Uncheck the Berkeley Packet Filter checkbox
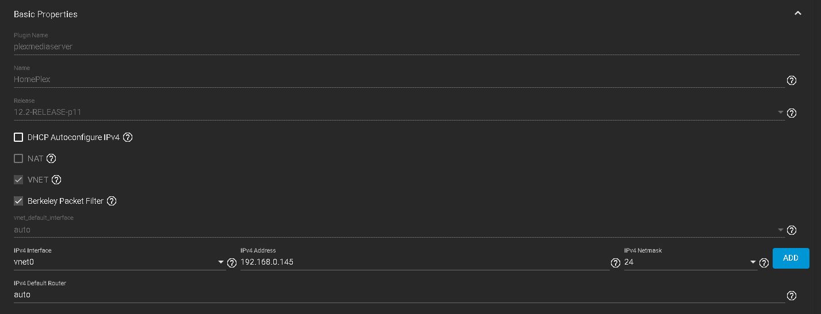This screenshot has height=314, width=821. (18, 201)
